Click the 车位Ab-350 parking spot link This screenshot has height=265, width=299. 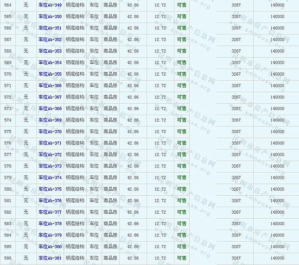(50, 16)
